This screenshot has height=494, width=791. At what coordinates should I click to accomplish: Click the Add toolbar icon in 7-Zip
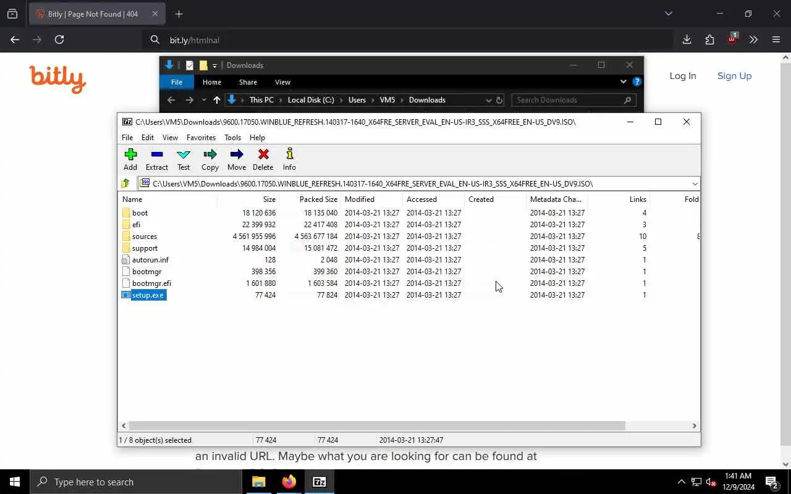[x=130, y=159]
